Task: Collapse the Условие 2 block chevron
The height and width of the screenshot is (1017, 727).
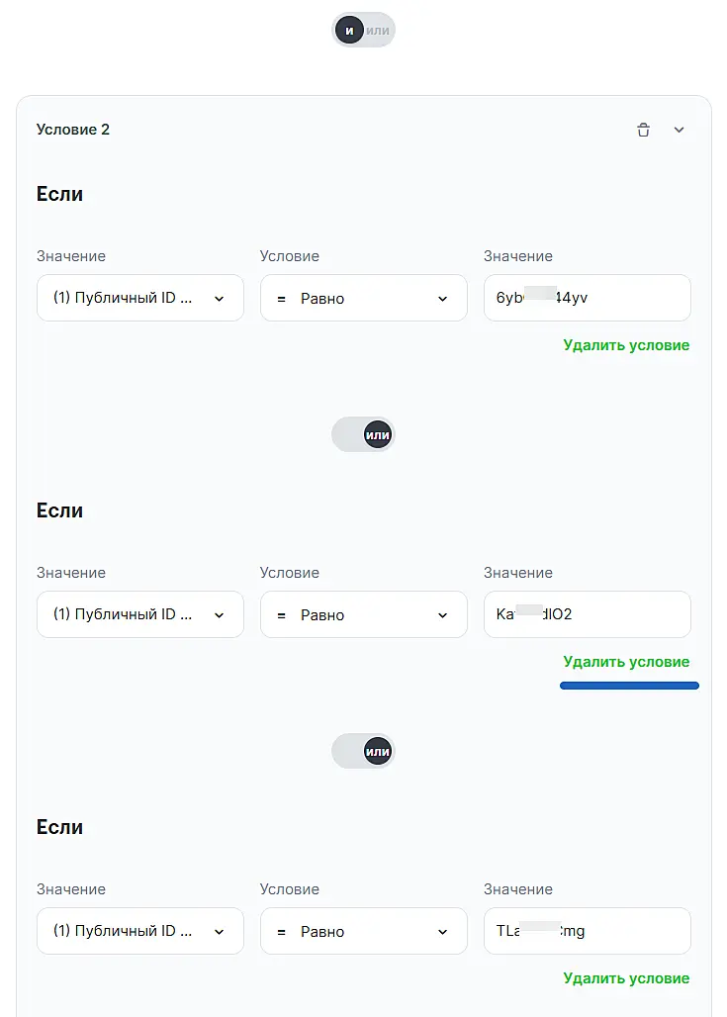Action: tap(680, 130)
